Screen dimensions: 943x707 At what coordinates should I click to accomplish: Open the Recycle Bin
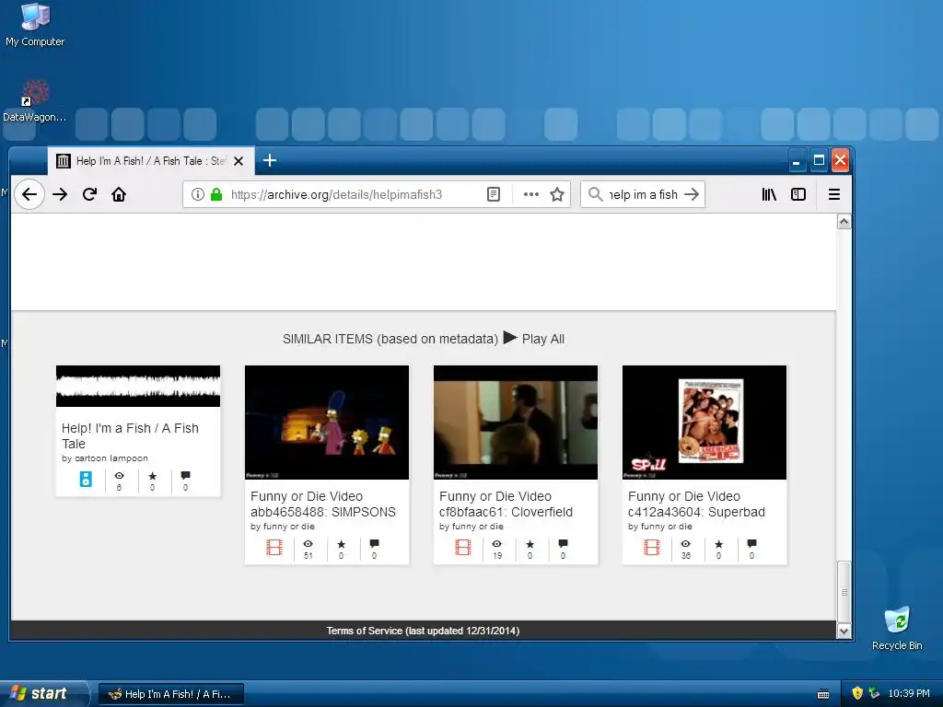pyautogui.click(x=897, y=628)
